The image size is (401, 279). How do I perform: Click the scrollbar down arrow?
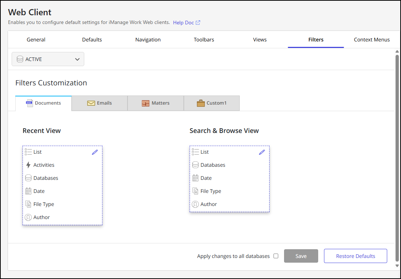397,266
